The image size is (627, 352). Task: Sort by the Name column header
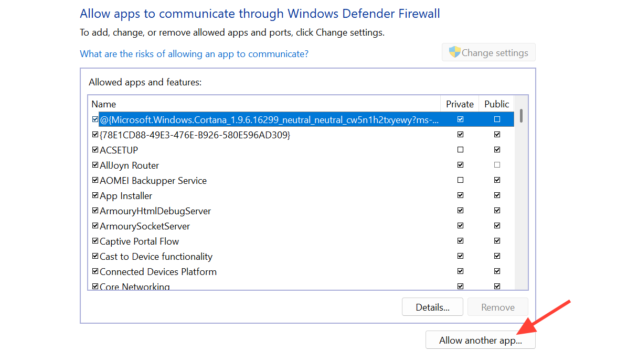104,104
